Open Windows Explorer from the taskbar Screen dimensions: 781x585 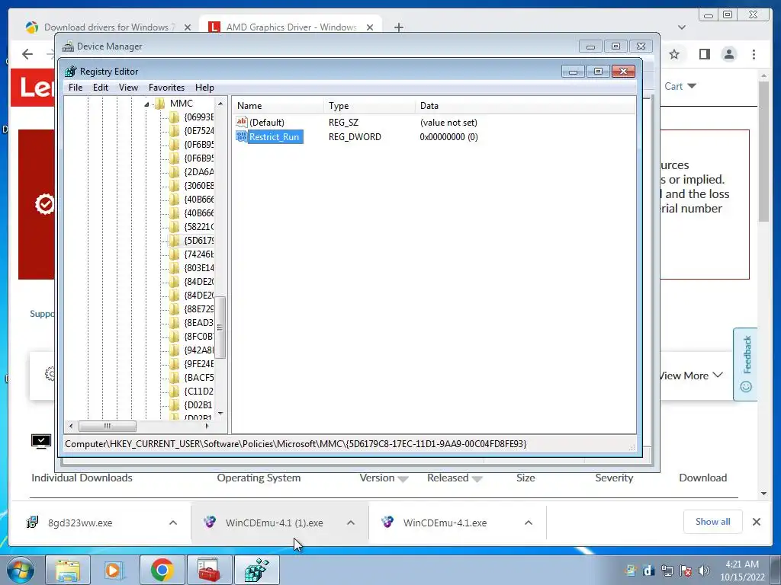[68, 570]
